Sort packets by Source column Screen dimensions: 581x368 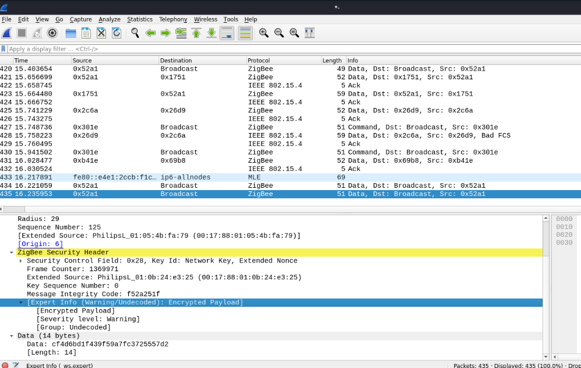point(115,61)
